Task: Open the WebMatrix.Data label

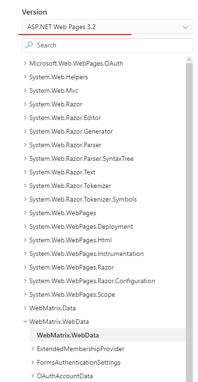Action: pyautogui.click(x=53, y=308)
